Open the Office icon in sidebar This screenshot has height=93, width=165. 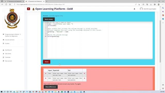point(163,15)
